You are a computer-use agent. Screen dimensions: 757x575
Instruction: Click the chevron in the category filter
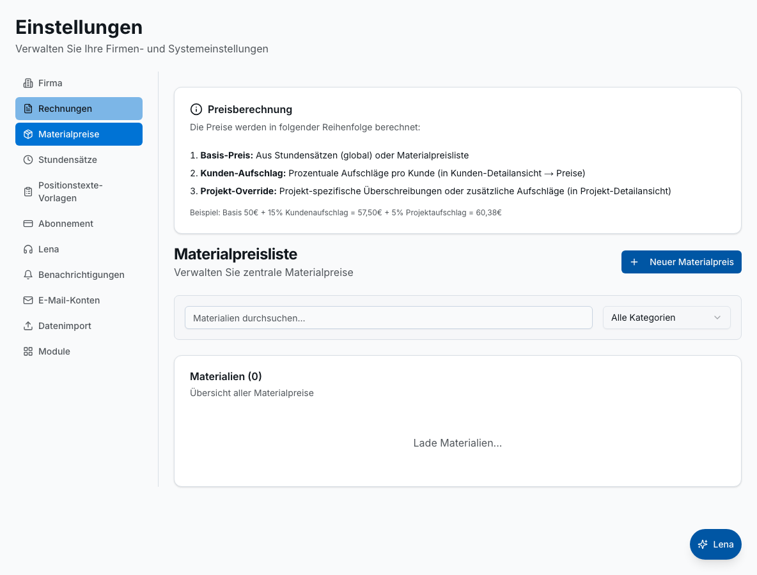(717, 318)
